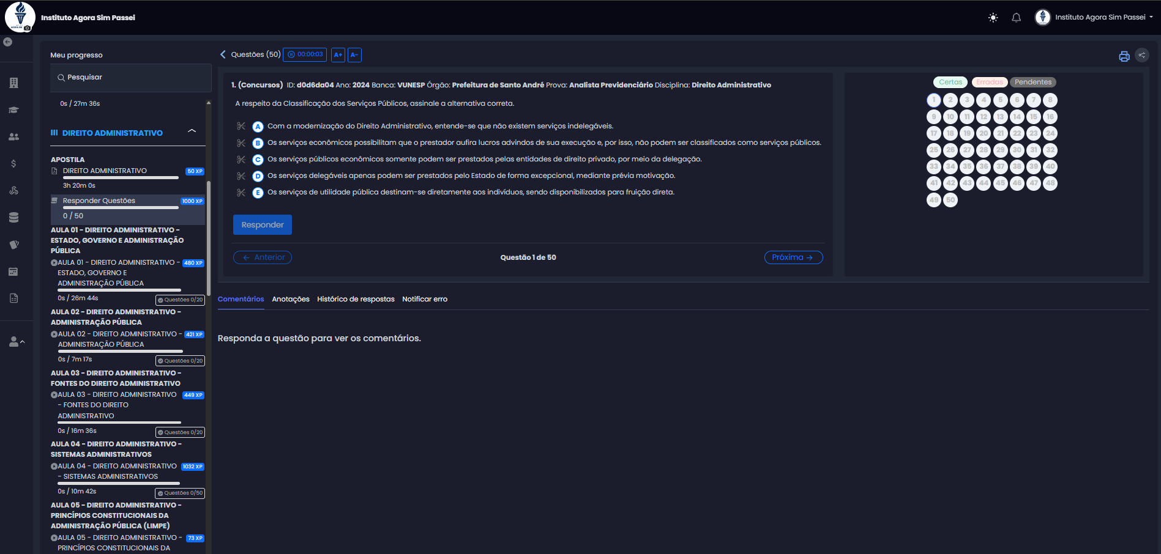Strike out alternative C with scissors icon
This screenshot has width=1161, height=554.
pyautogui.click(x=241, y=159)
